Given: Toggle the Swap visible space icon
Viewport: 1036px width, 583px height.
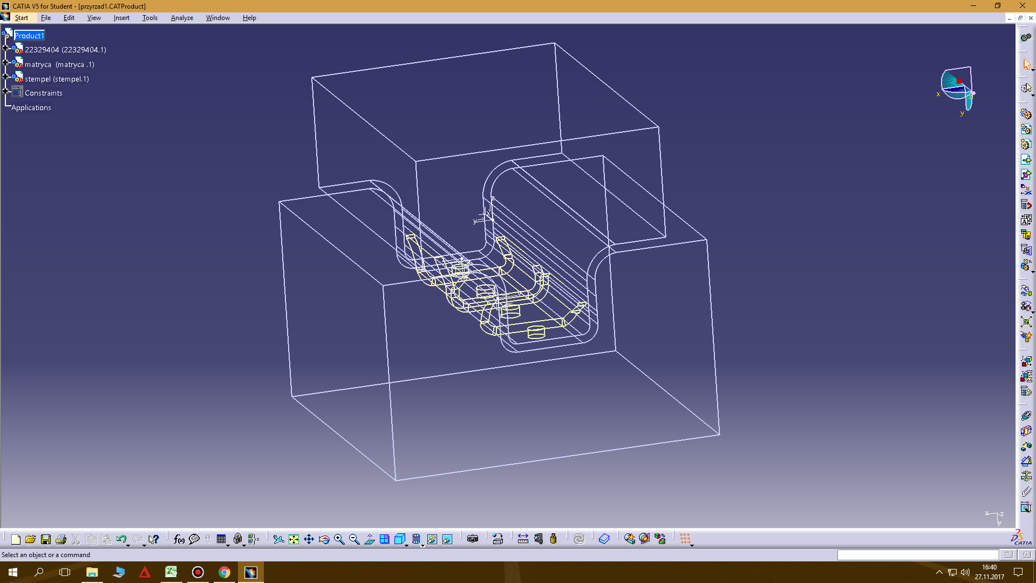Looking at the screenshot, I should pyautogui.click(x=447, y=539).
